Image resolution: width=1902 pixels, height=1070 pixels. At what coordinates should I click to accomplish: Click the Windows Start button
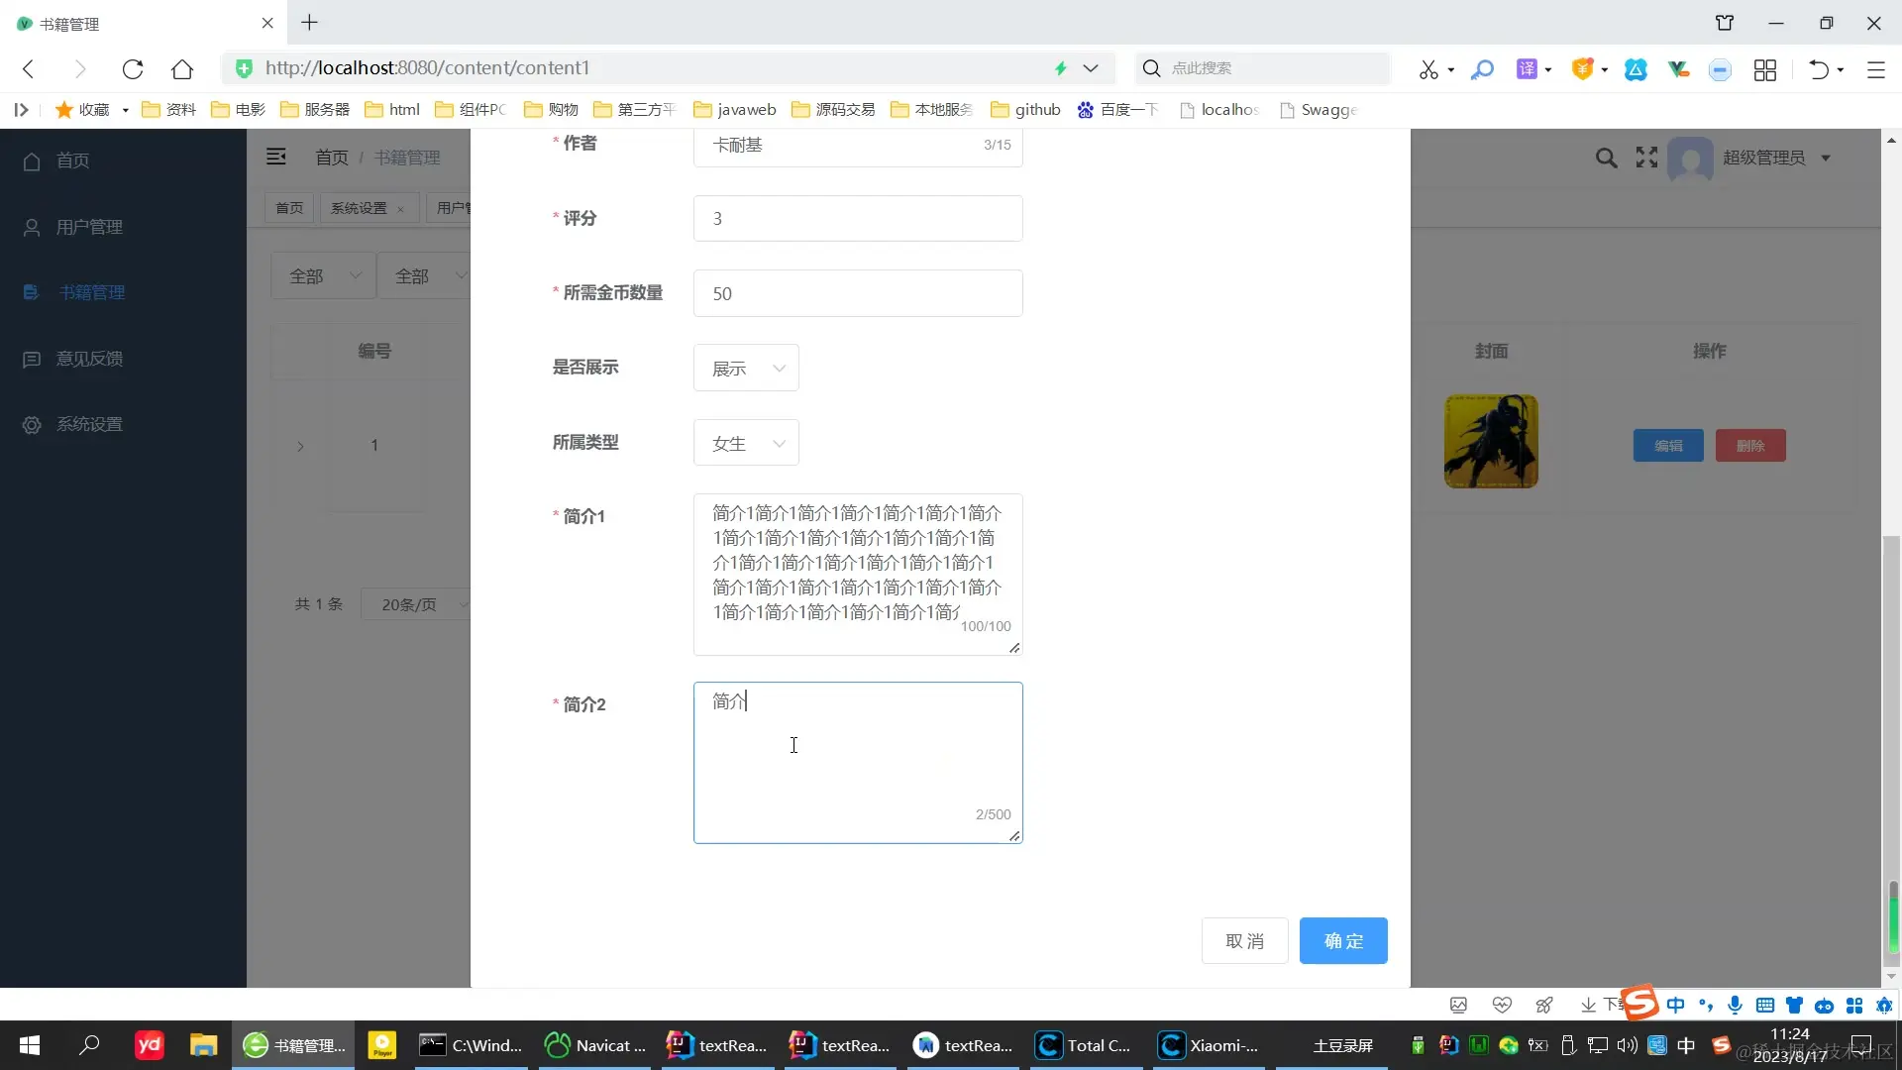tap(30, 1045)
